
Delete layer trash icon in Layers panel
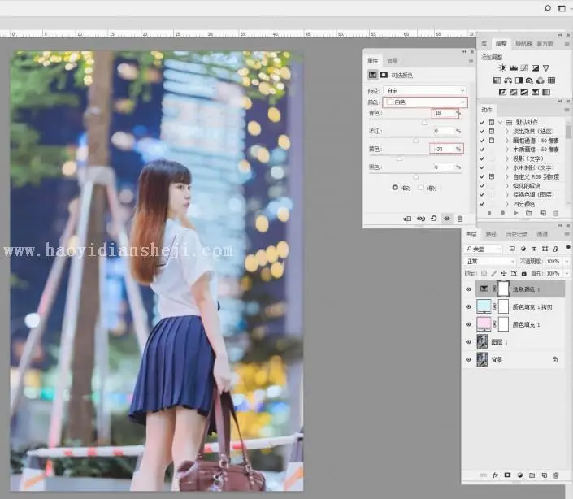click(x=556, y=475)
